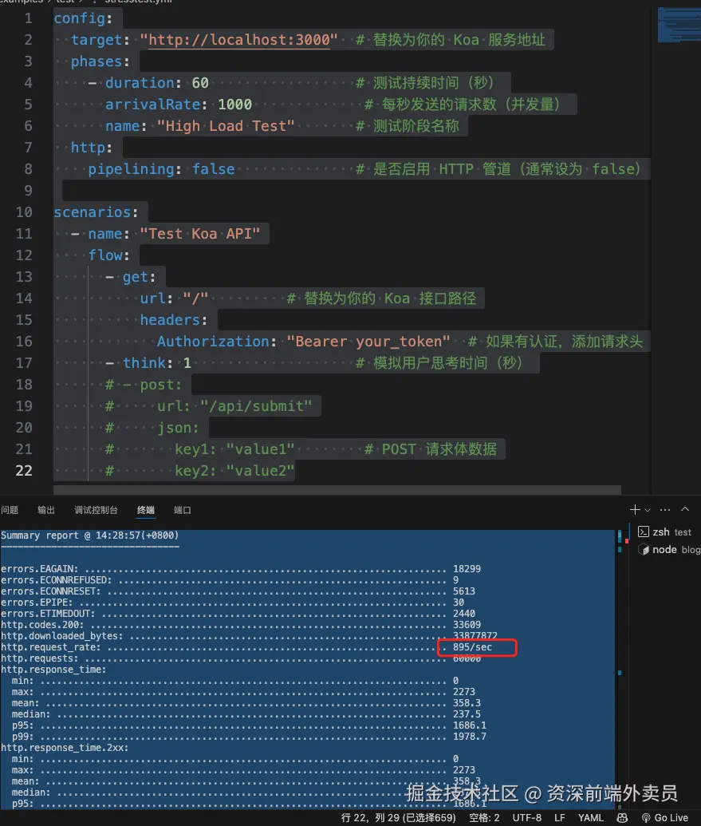This screenshot has height=826, width=701.
Task: Click line number 1 in the gutter
Action: (x=29, y=18)
